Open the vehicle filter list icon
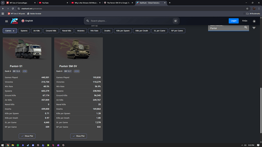 coord(254,28)
